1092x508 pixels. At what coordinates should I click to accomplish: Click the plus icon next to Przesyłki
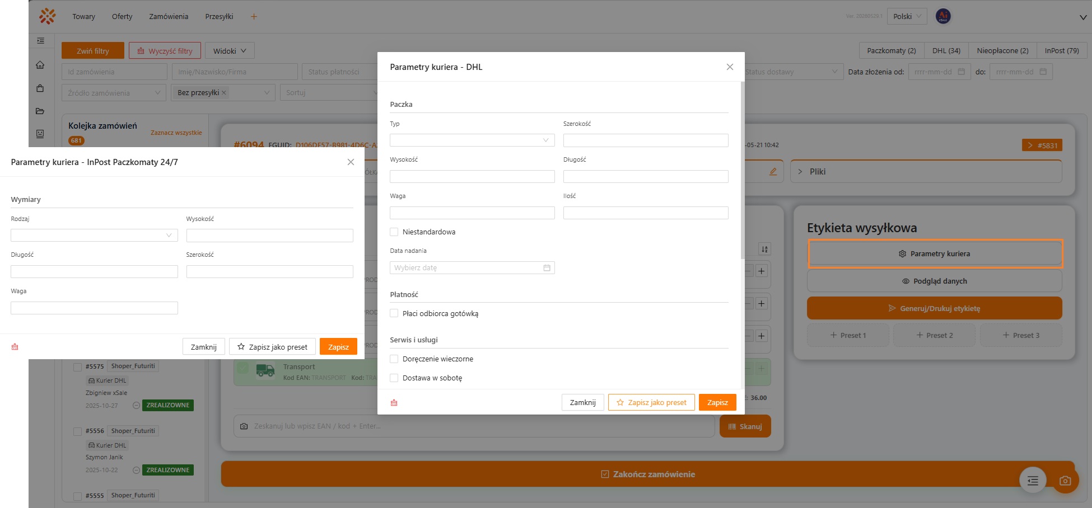(x=254, y=17)
